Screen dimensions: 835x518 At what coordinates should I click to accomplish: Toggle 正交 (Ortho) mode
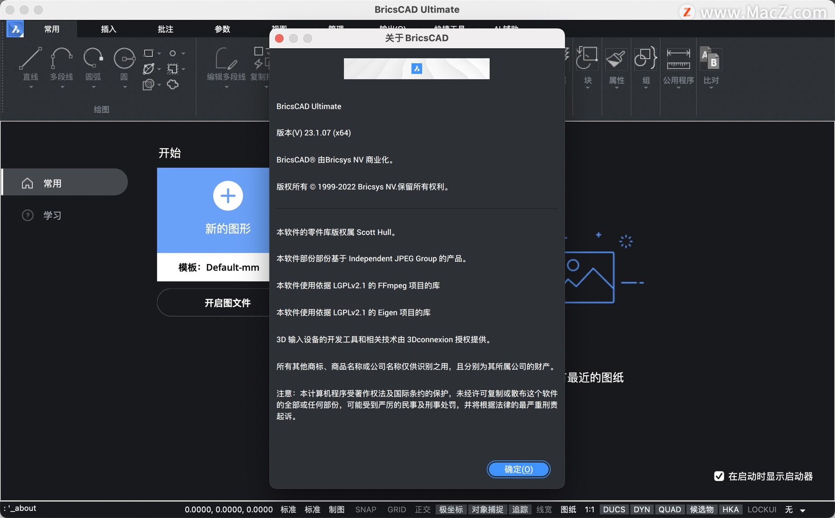(422, 509)
